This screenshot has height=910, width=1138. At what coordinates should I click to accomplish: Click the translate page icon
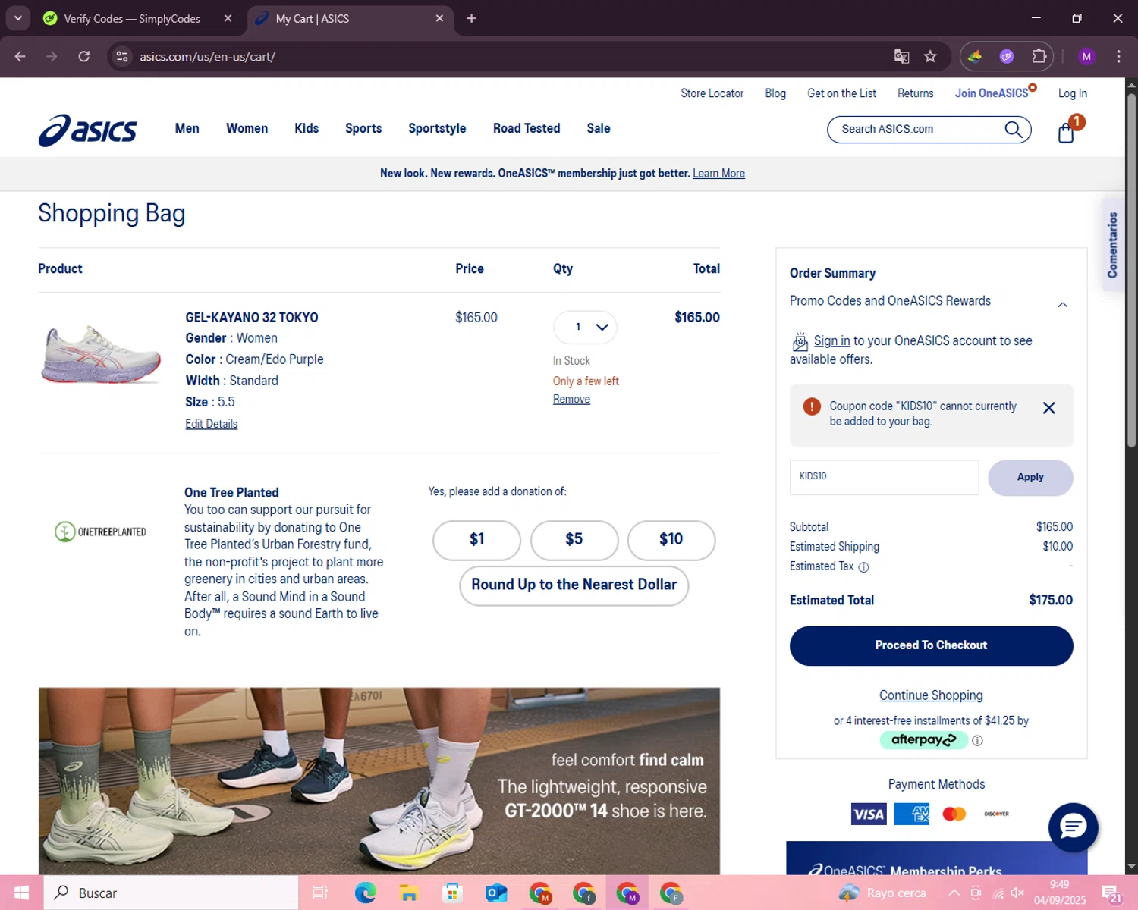click(x=901, y=56)
